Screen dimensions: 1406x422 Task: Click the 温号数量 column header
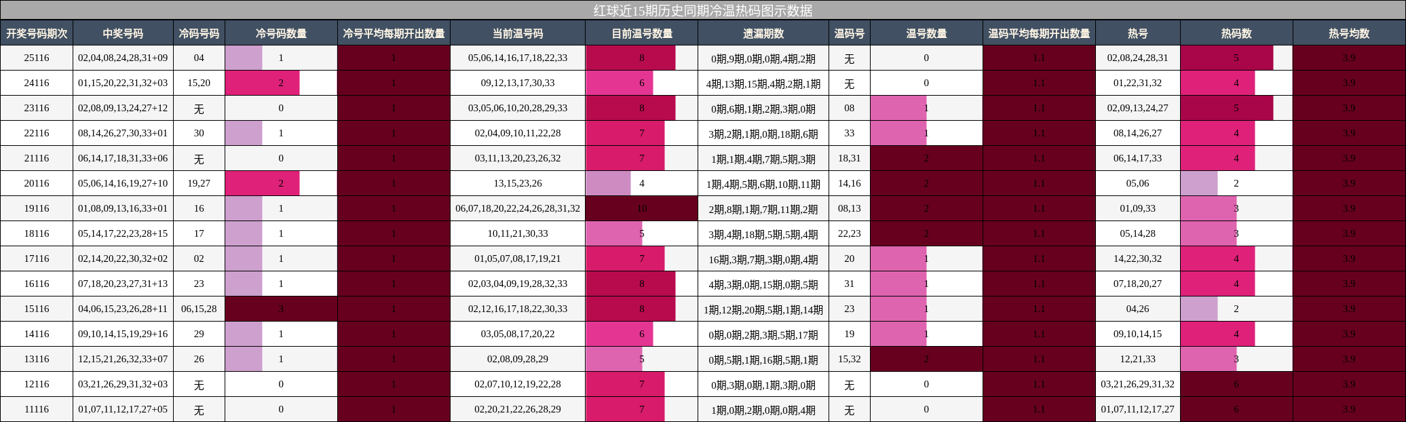tap(926, 33)
